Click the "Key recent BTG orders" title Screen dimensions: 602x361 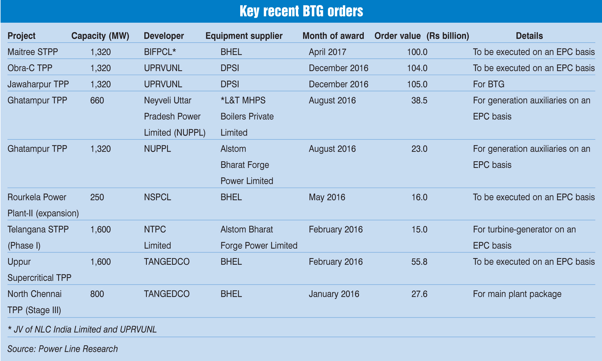click(x=301, y=11)
